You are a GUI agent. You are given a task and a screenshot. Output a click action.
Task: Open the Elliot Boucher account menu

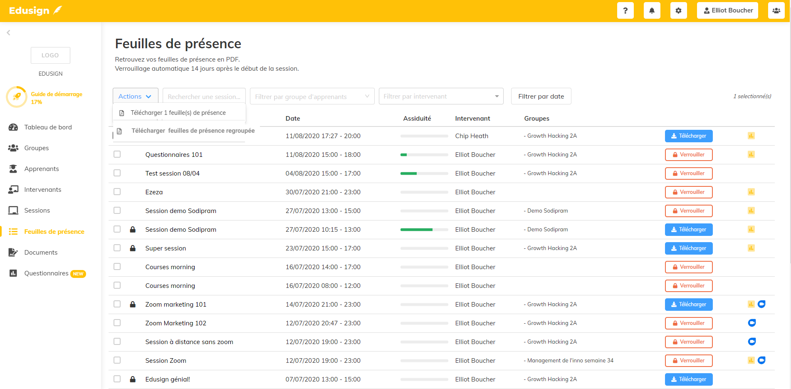tap(727, 10)
